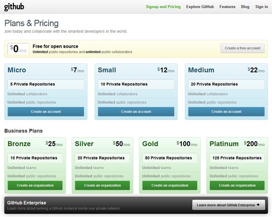This screenshot has height=217, width=272.
Task: Click the $12/mo price
Action: tap(166, 70)
